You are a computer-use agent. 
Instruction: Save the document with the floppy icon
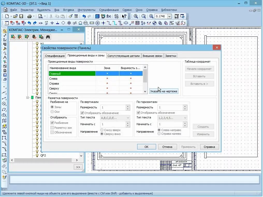coord(21,16)
